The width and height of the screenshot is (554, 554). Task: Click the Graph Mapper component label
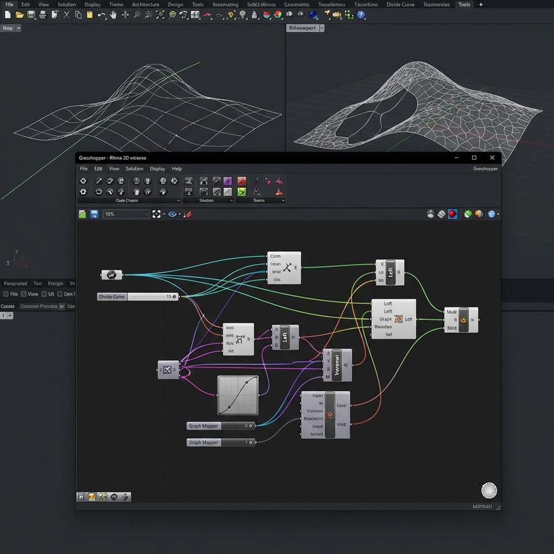pos(204,426)
